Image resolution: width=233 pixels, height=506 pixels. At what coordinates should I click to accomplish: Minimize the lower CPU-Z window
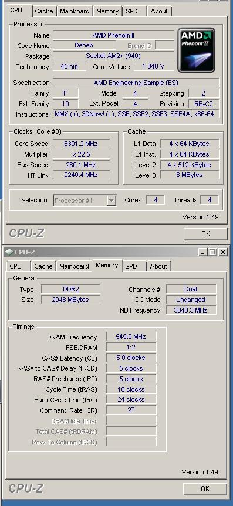point(202,252)
